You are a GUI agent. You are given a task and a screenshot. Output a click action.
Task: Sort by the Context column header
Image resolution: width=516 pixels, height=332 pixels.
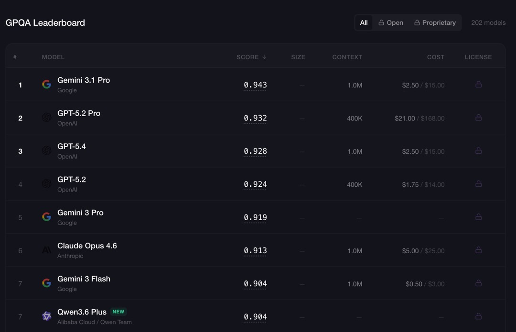(347, 57)
